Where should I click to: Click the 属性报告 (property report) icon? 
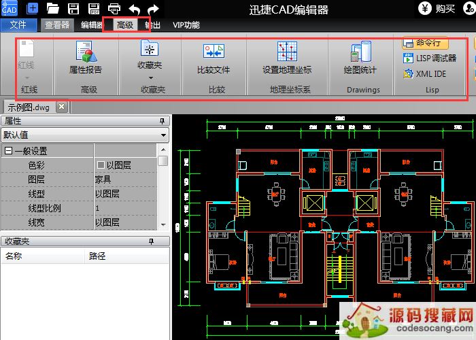(x=86, y=53)
